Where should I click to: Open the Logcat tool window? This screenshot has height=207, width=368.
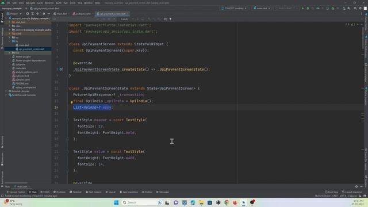(x=110, y=192)
